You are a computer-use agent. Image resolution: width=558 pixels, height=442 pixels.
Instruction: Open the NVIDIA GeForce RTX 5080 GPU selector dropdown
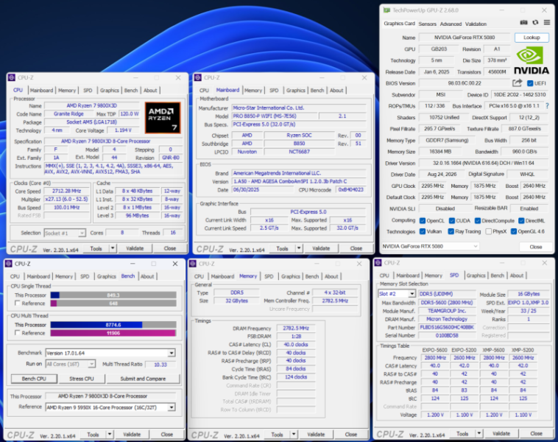point(476,246)
